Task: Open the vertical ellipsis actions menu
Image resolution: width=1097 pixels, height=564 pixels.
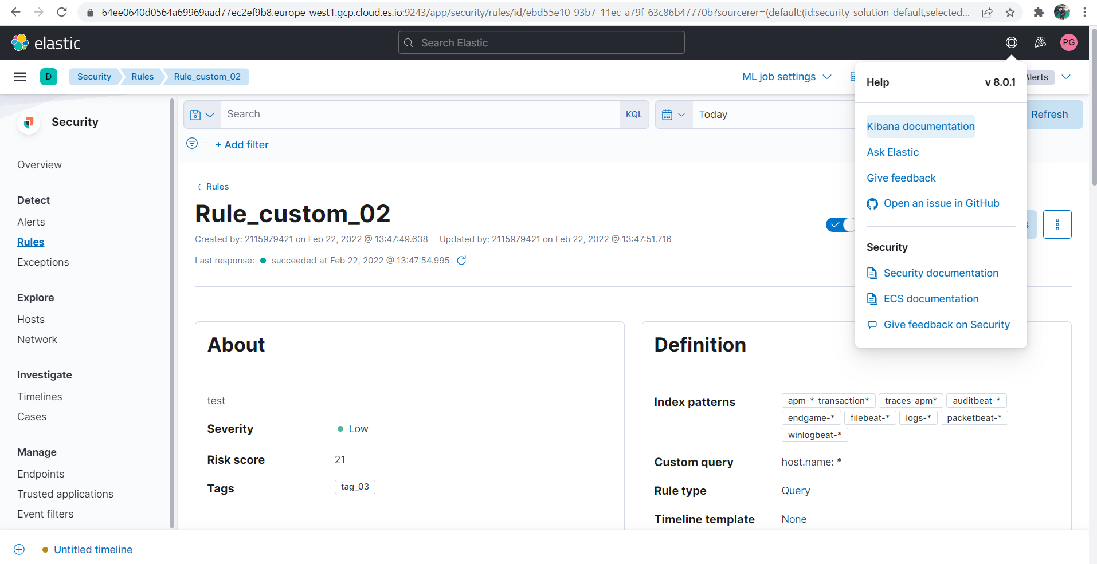Action: pyautogui.click(x=1058, y=224)
